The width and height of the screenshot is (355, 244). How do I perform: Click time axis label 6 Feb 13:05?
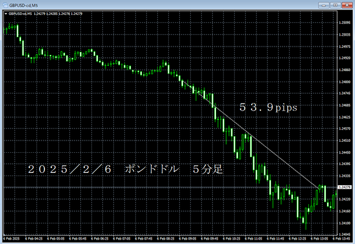click(x=319, y=239)
